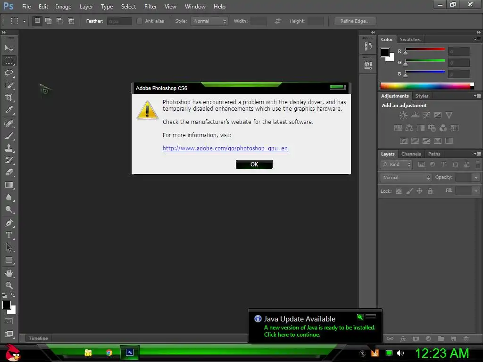Choose Subtract from selection mode
This screenshot has height=362, width=483.
coord(59,21)
